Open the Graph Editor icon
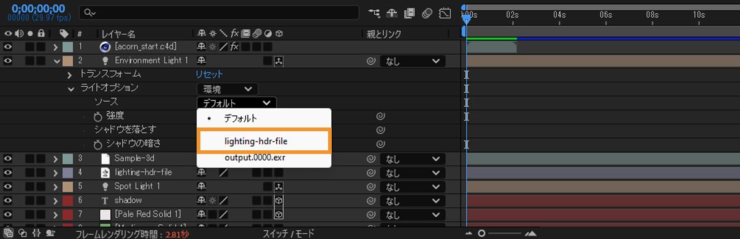The image size is (740, 239). 445,12
